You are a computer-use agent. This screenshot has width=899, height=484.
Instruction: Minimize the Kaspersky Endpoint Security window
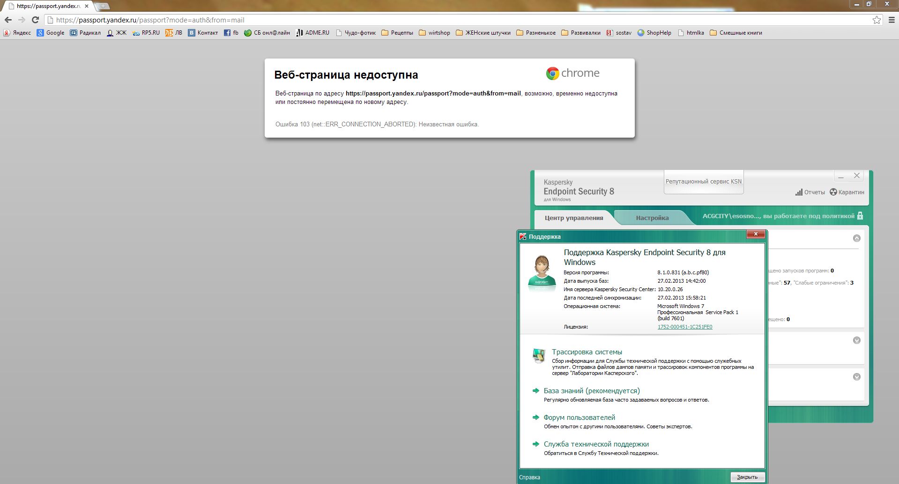click(x=841, y=176)
